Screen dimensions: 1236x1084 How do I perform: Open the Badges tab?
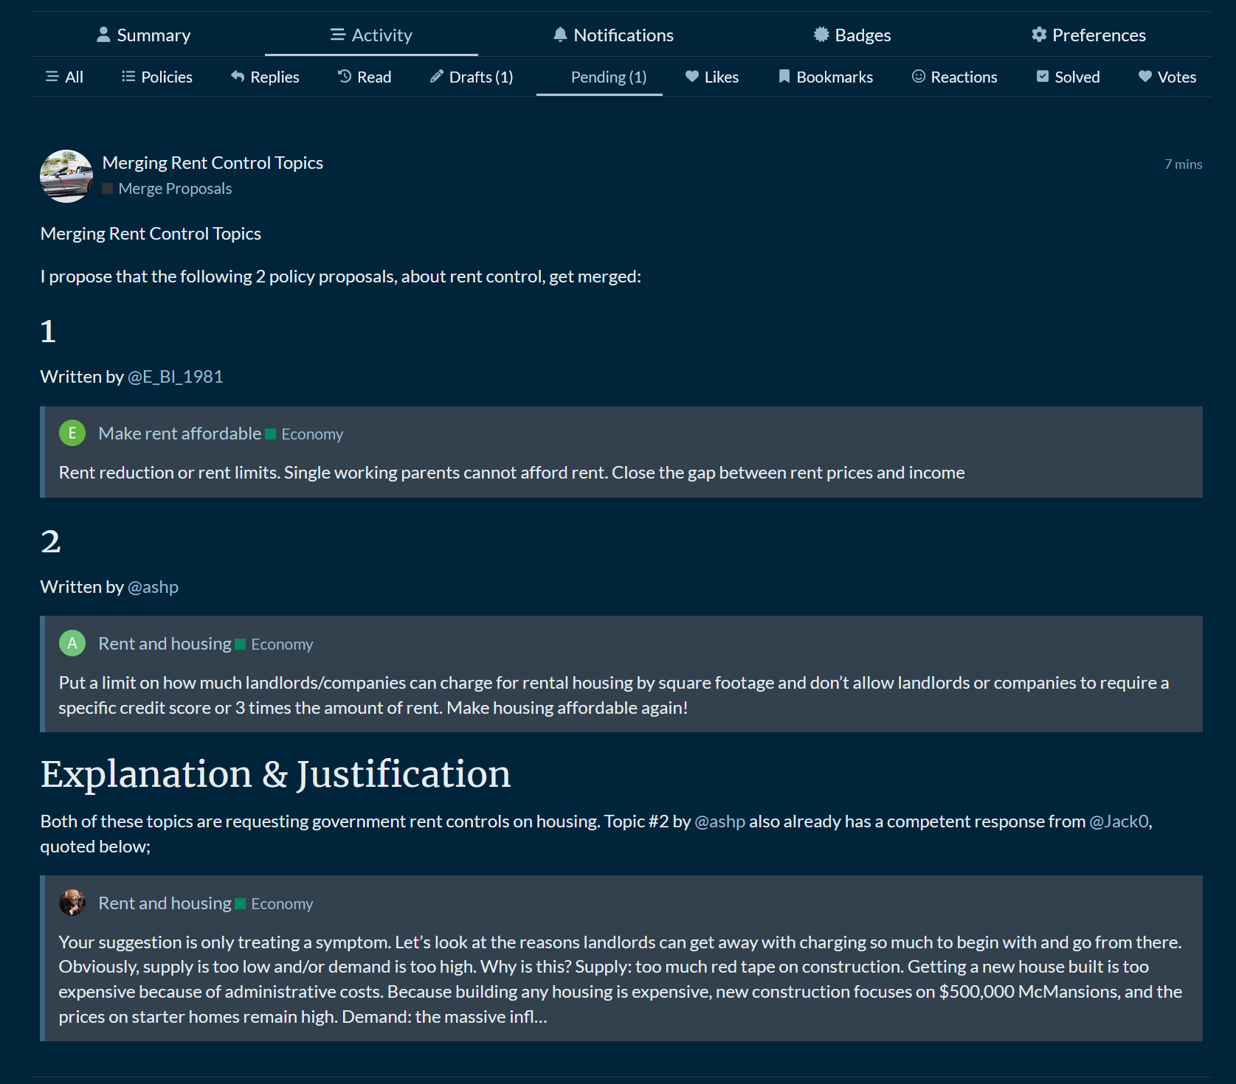852,35
